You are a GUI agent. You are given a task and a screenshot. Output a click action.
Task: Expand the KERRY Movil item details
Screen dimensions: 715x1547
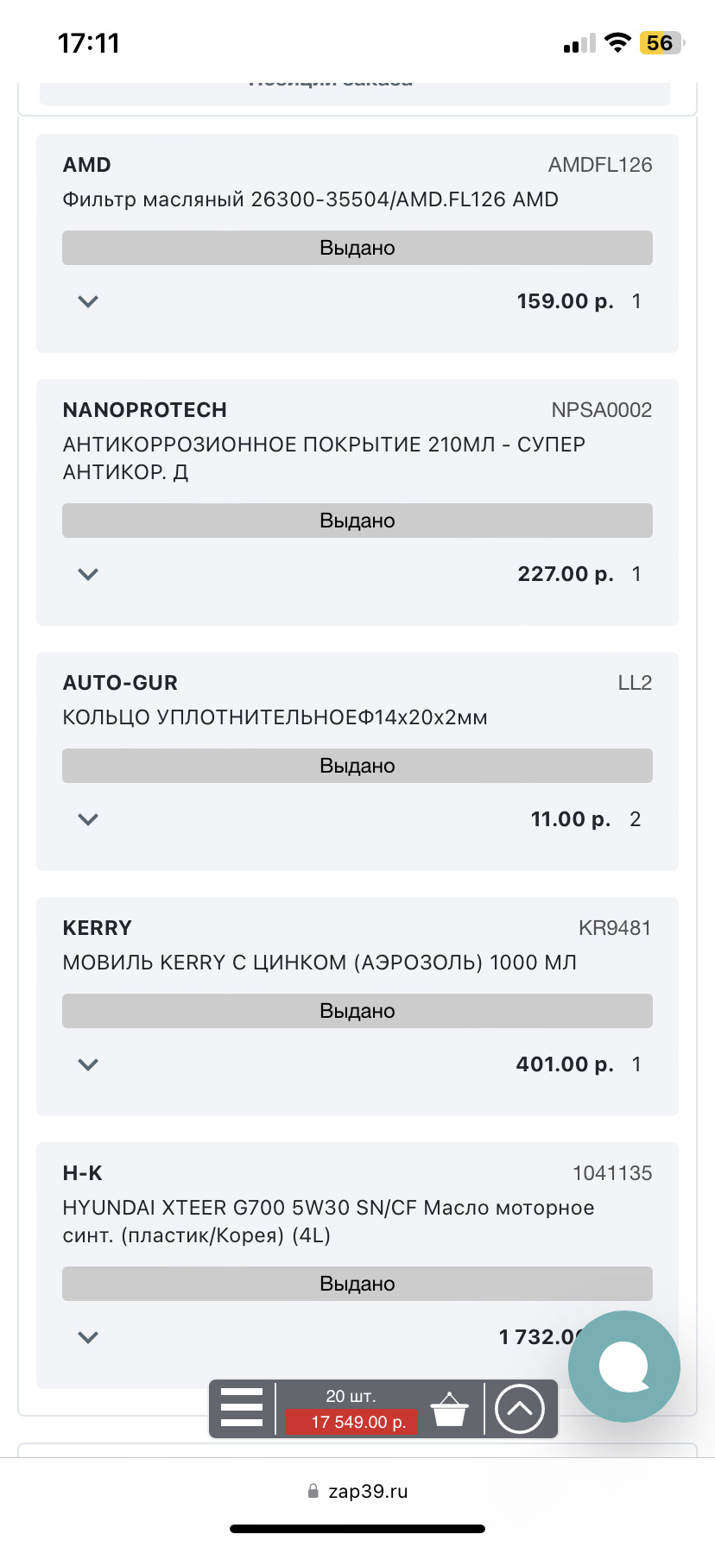[x=88, y=1064]
